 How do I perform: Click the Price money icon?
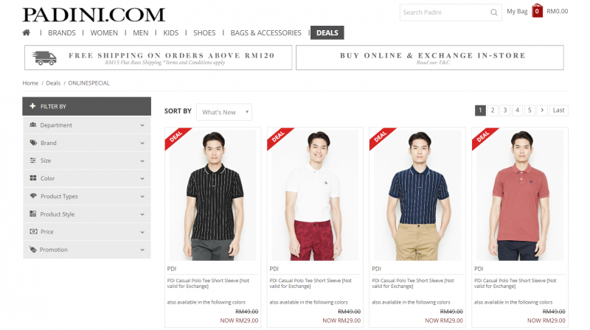coord(33,231)
